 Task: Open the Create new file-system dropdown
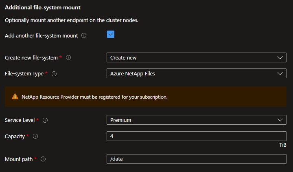[x=196, y=57]
